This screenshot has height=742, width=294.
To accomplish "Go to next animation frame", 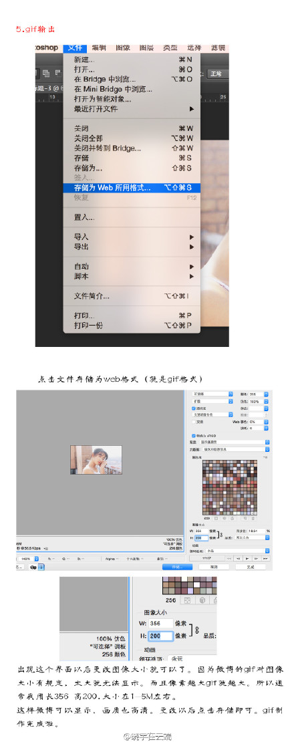I will (256, 558).
